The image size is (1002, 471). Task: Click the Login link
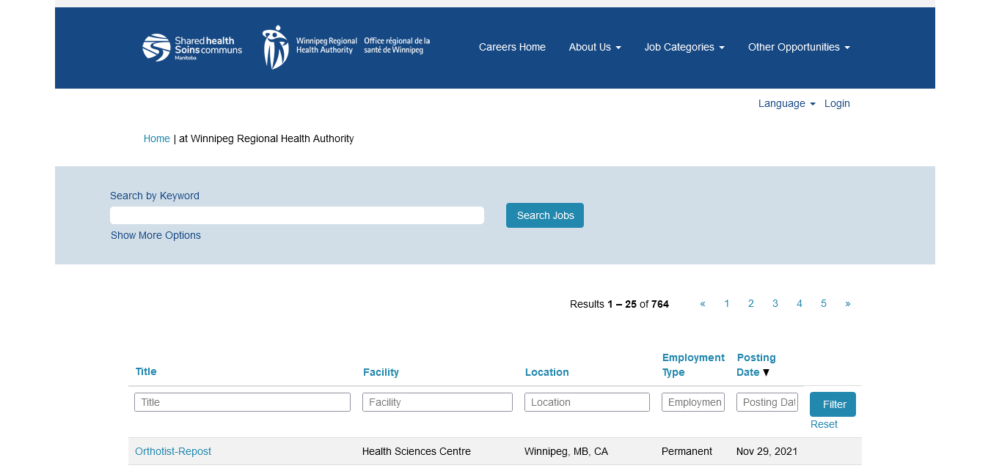pos(837,103)
